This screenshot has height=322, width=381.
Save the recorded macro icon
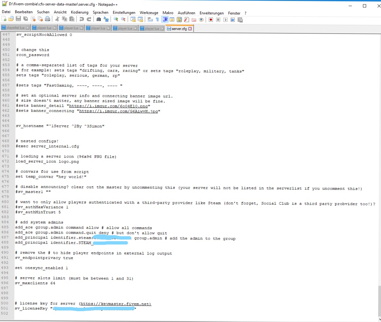(x=240, y=19)
